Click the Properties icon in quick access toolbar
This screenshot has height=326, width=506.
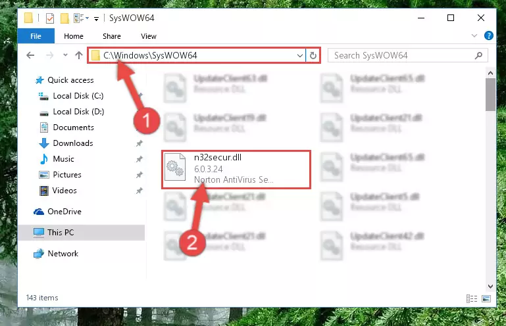50,18
